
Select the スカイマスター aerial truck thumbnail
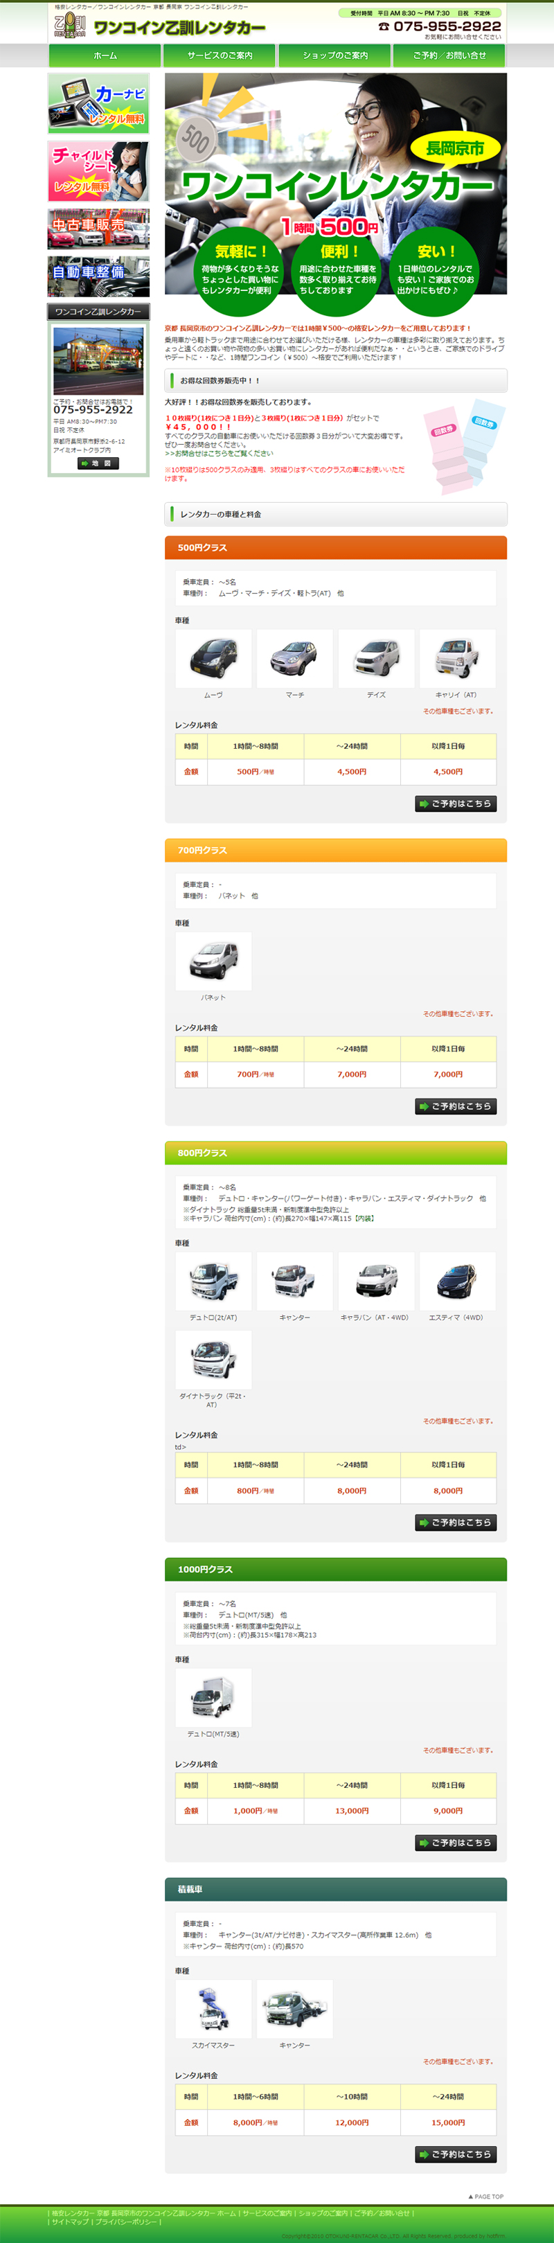coord(213,2009)
